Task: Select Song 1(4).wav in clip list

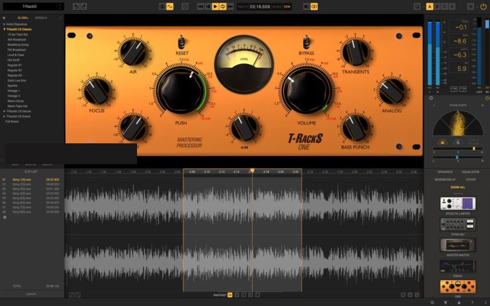Action: [x=31, y=180]
